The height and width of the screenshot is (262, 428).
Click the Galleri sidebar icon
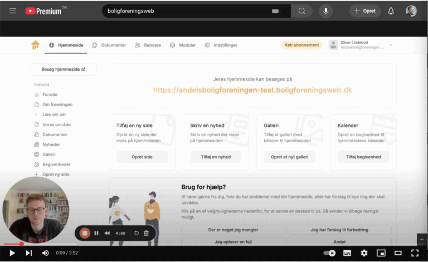(37, 154)
